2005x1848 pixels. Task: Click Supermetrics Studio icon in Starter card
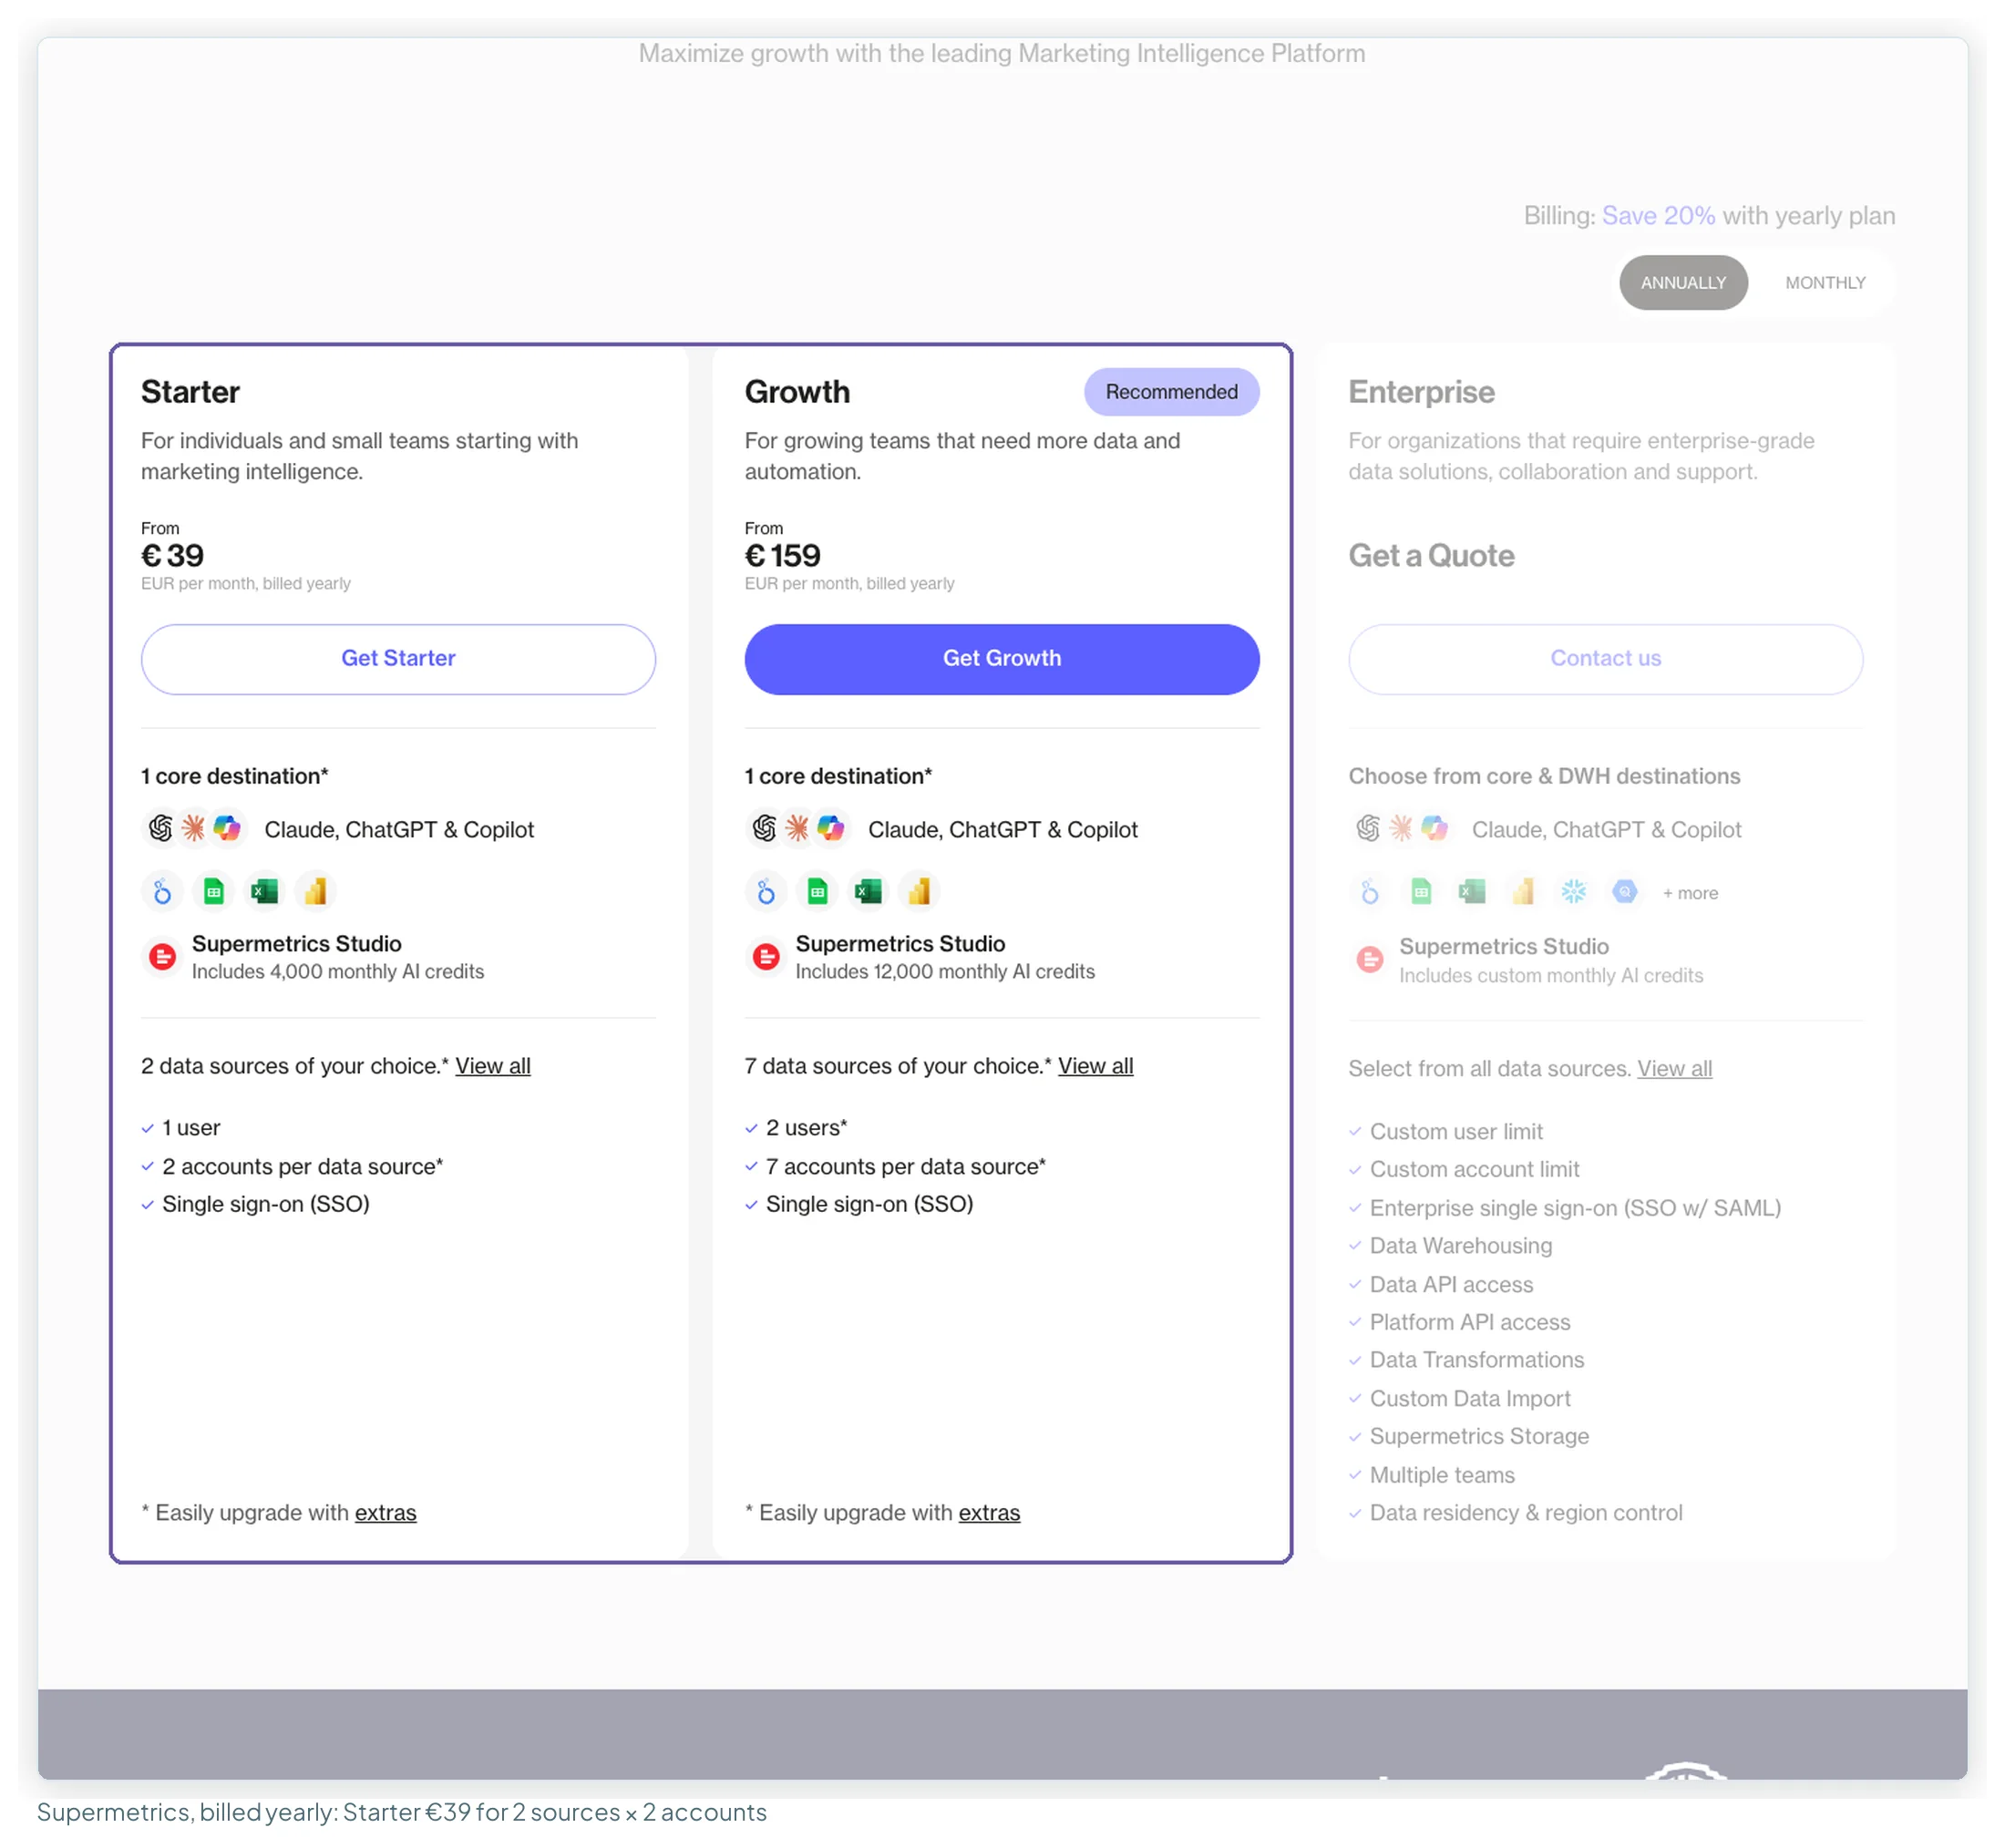tap(162, 958)
